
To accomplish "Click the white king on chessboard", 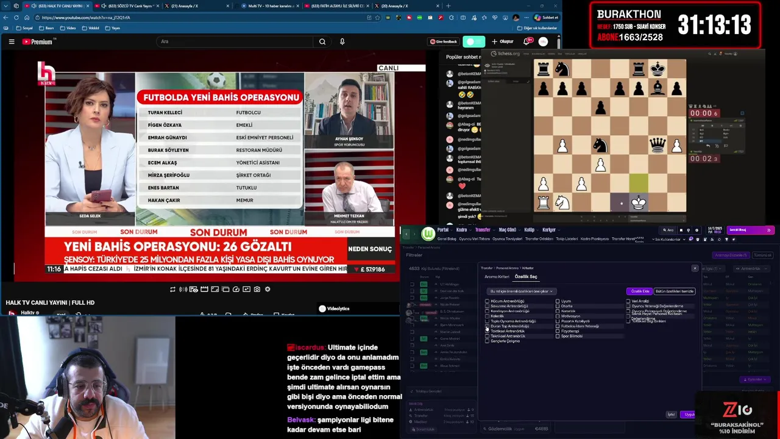I will [638, 202].
